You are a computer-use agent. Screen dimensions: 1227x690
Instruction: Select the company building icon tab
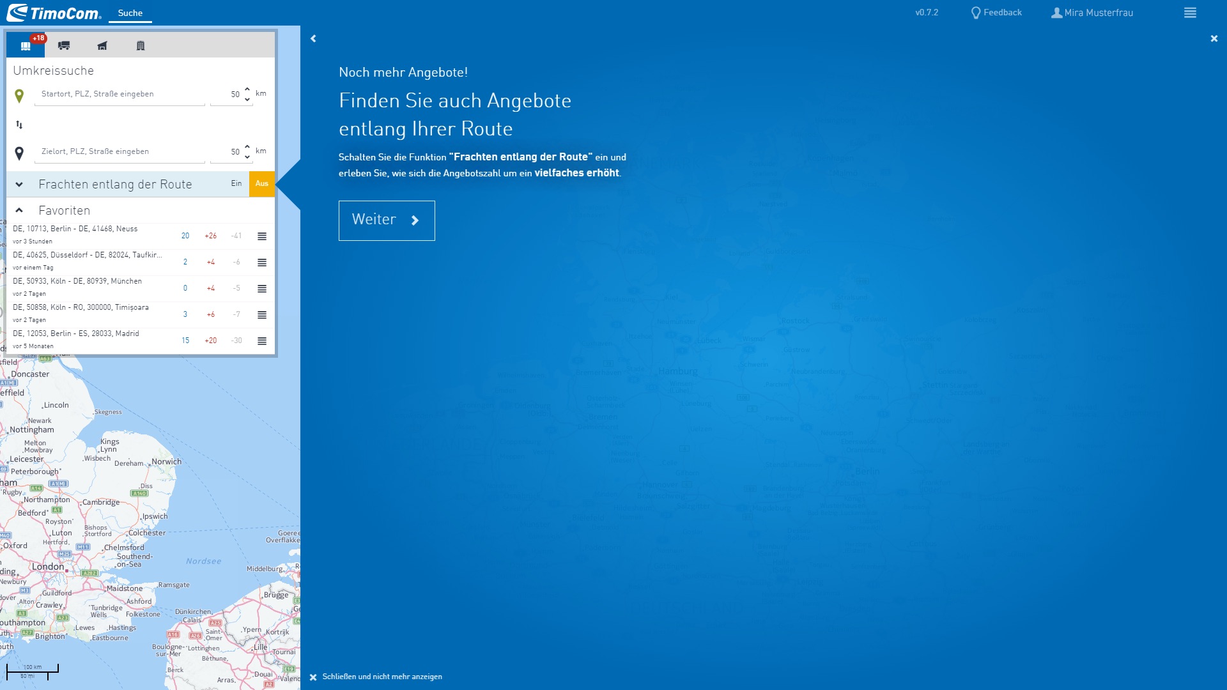(x=141, y=45)
